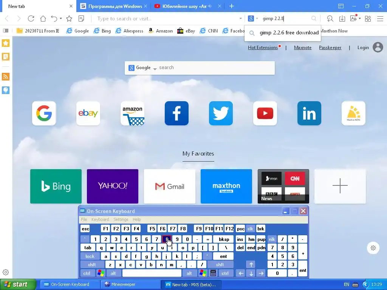Click the undo closed tab icon

coord(54,19)
